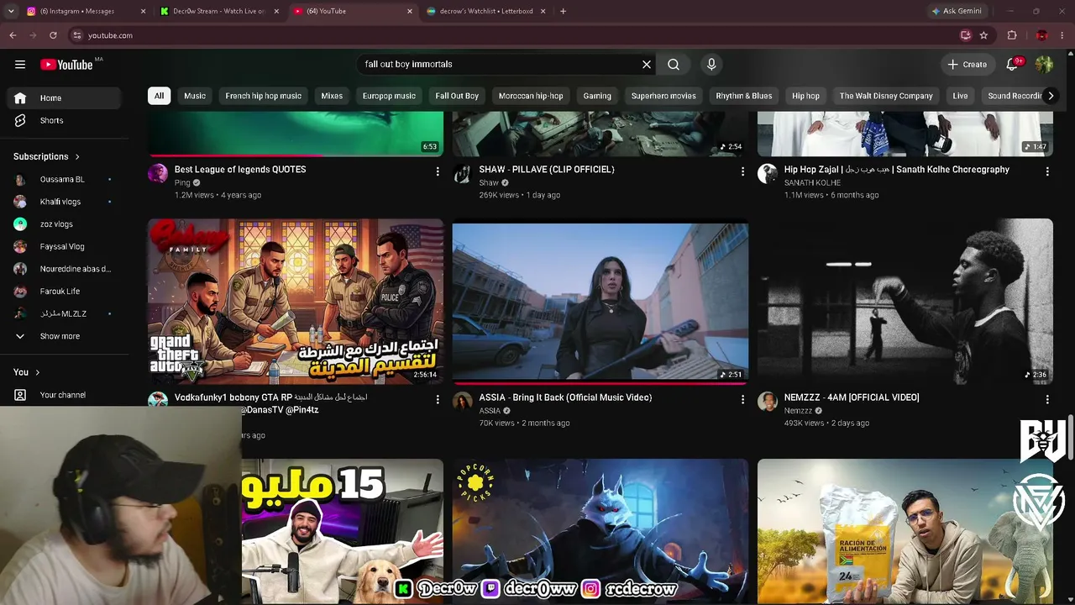
Task: Play the Popcorn Picks wolf thumbnail
Action: pyautogui.click(x=600, y=531)
